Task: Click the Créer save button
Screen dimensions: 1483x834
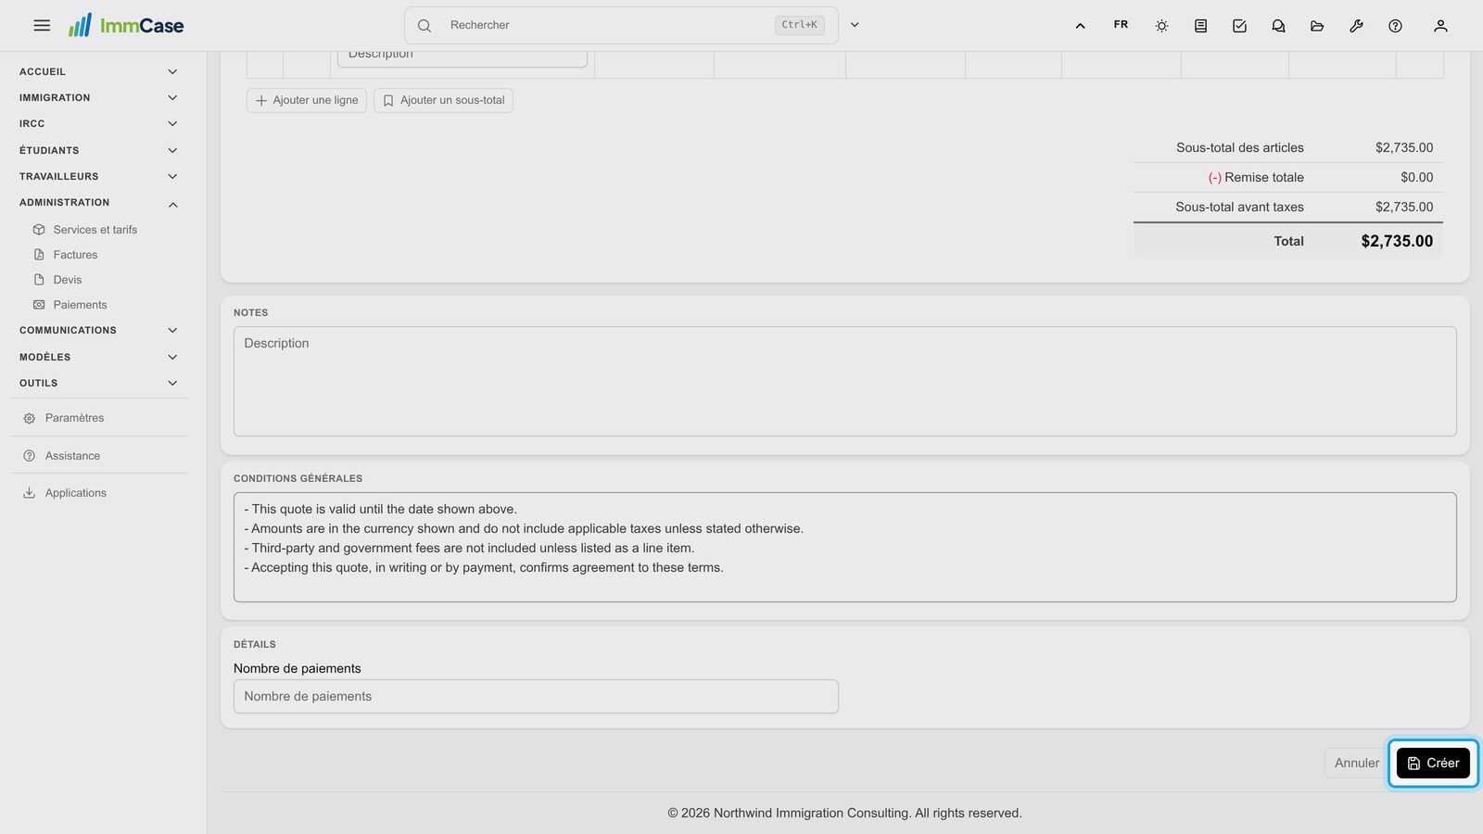Action: pyautogui.click(x=1433, y=763)
